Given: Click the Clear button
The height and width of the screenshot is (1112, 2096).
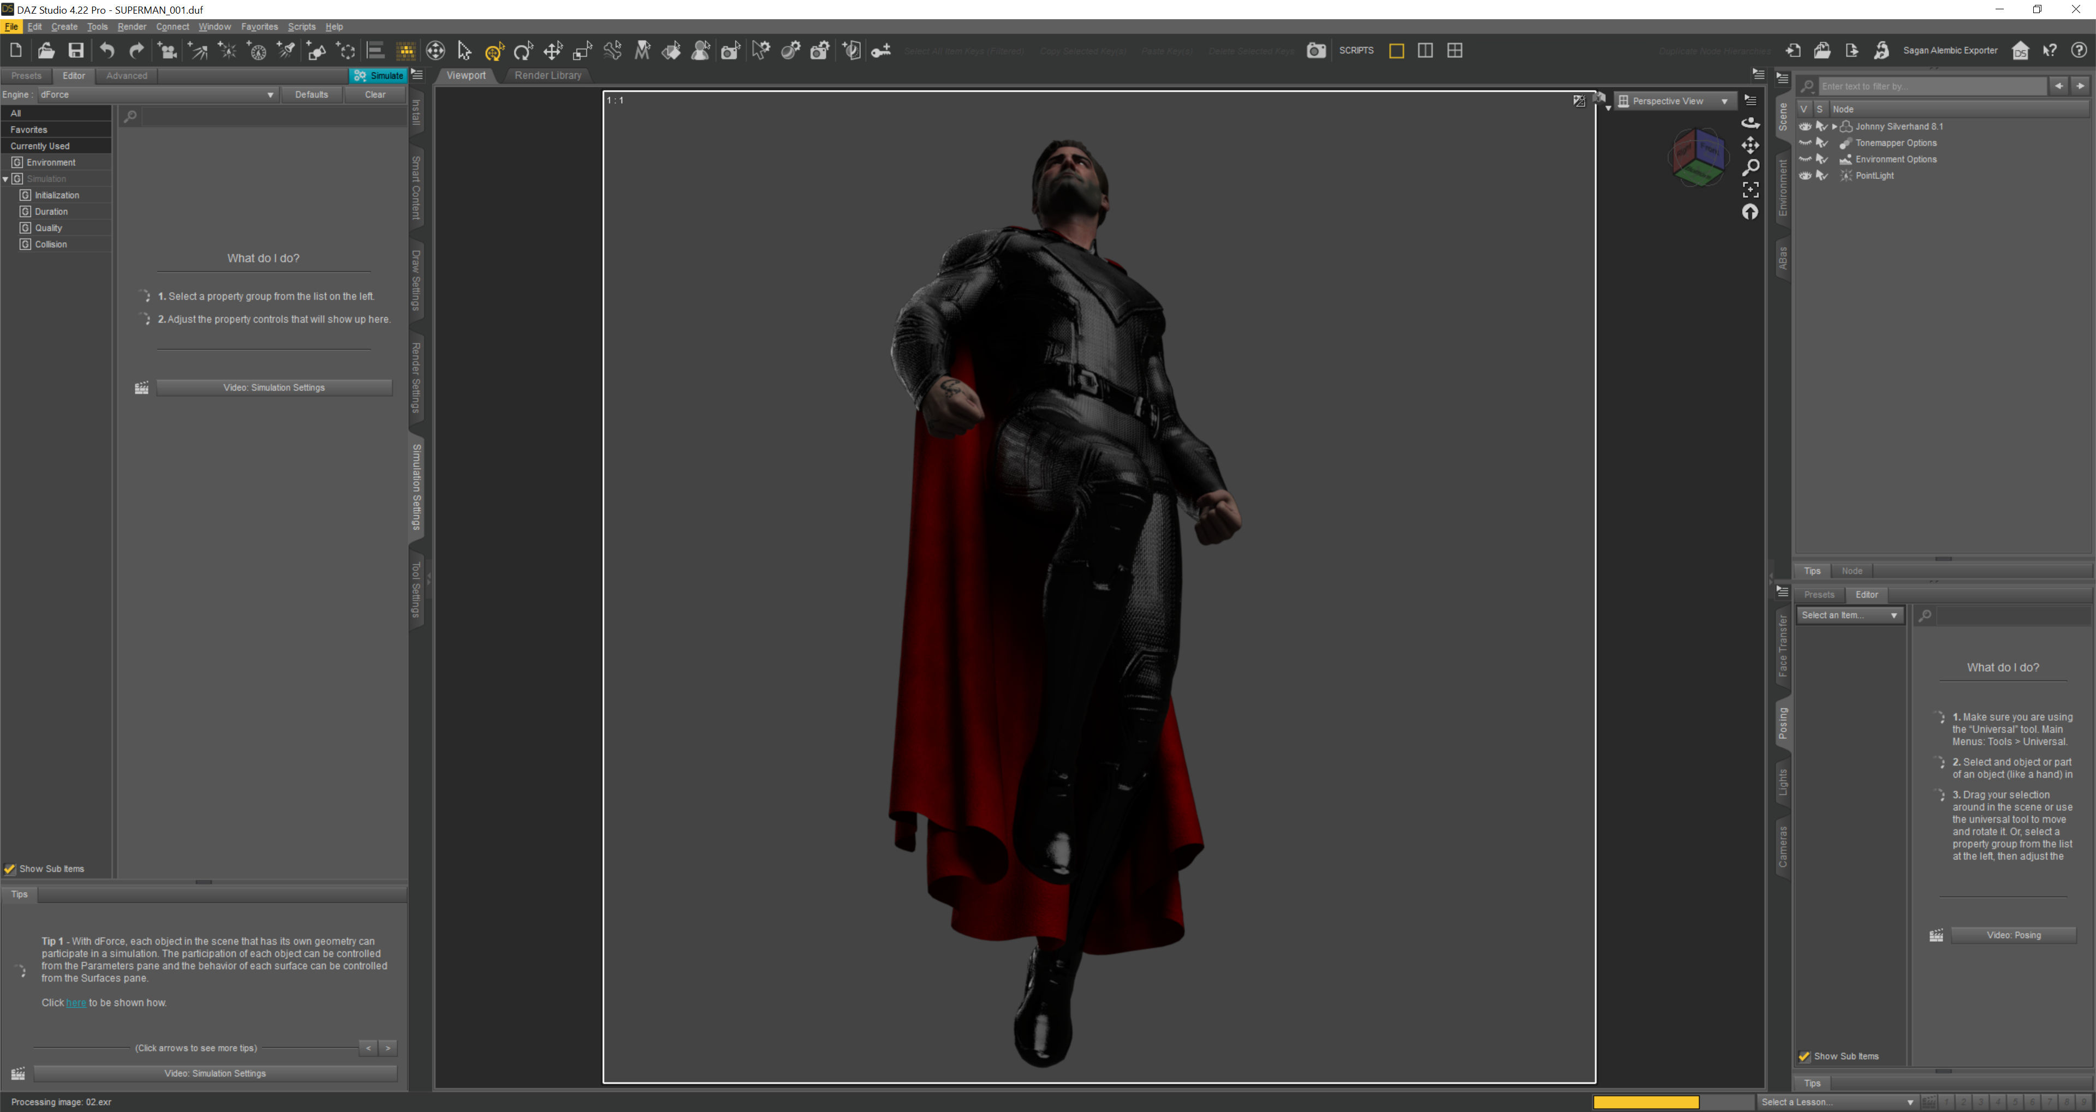Looking at the screenshot, I should pos(375,94).
